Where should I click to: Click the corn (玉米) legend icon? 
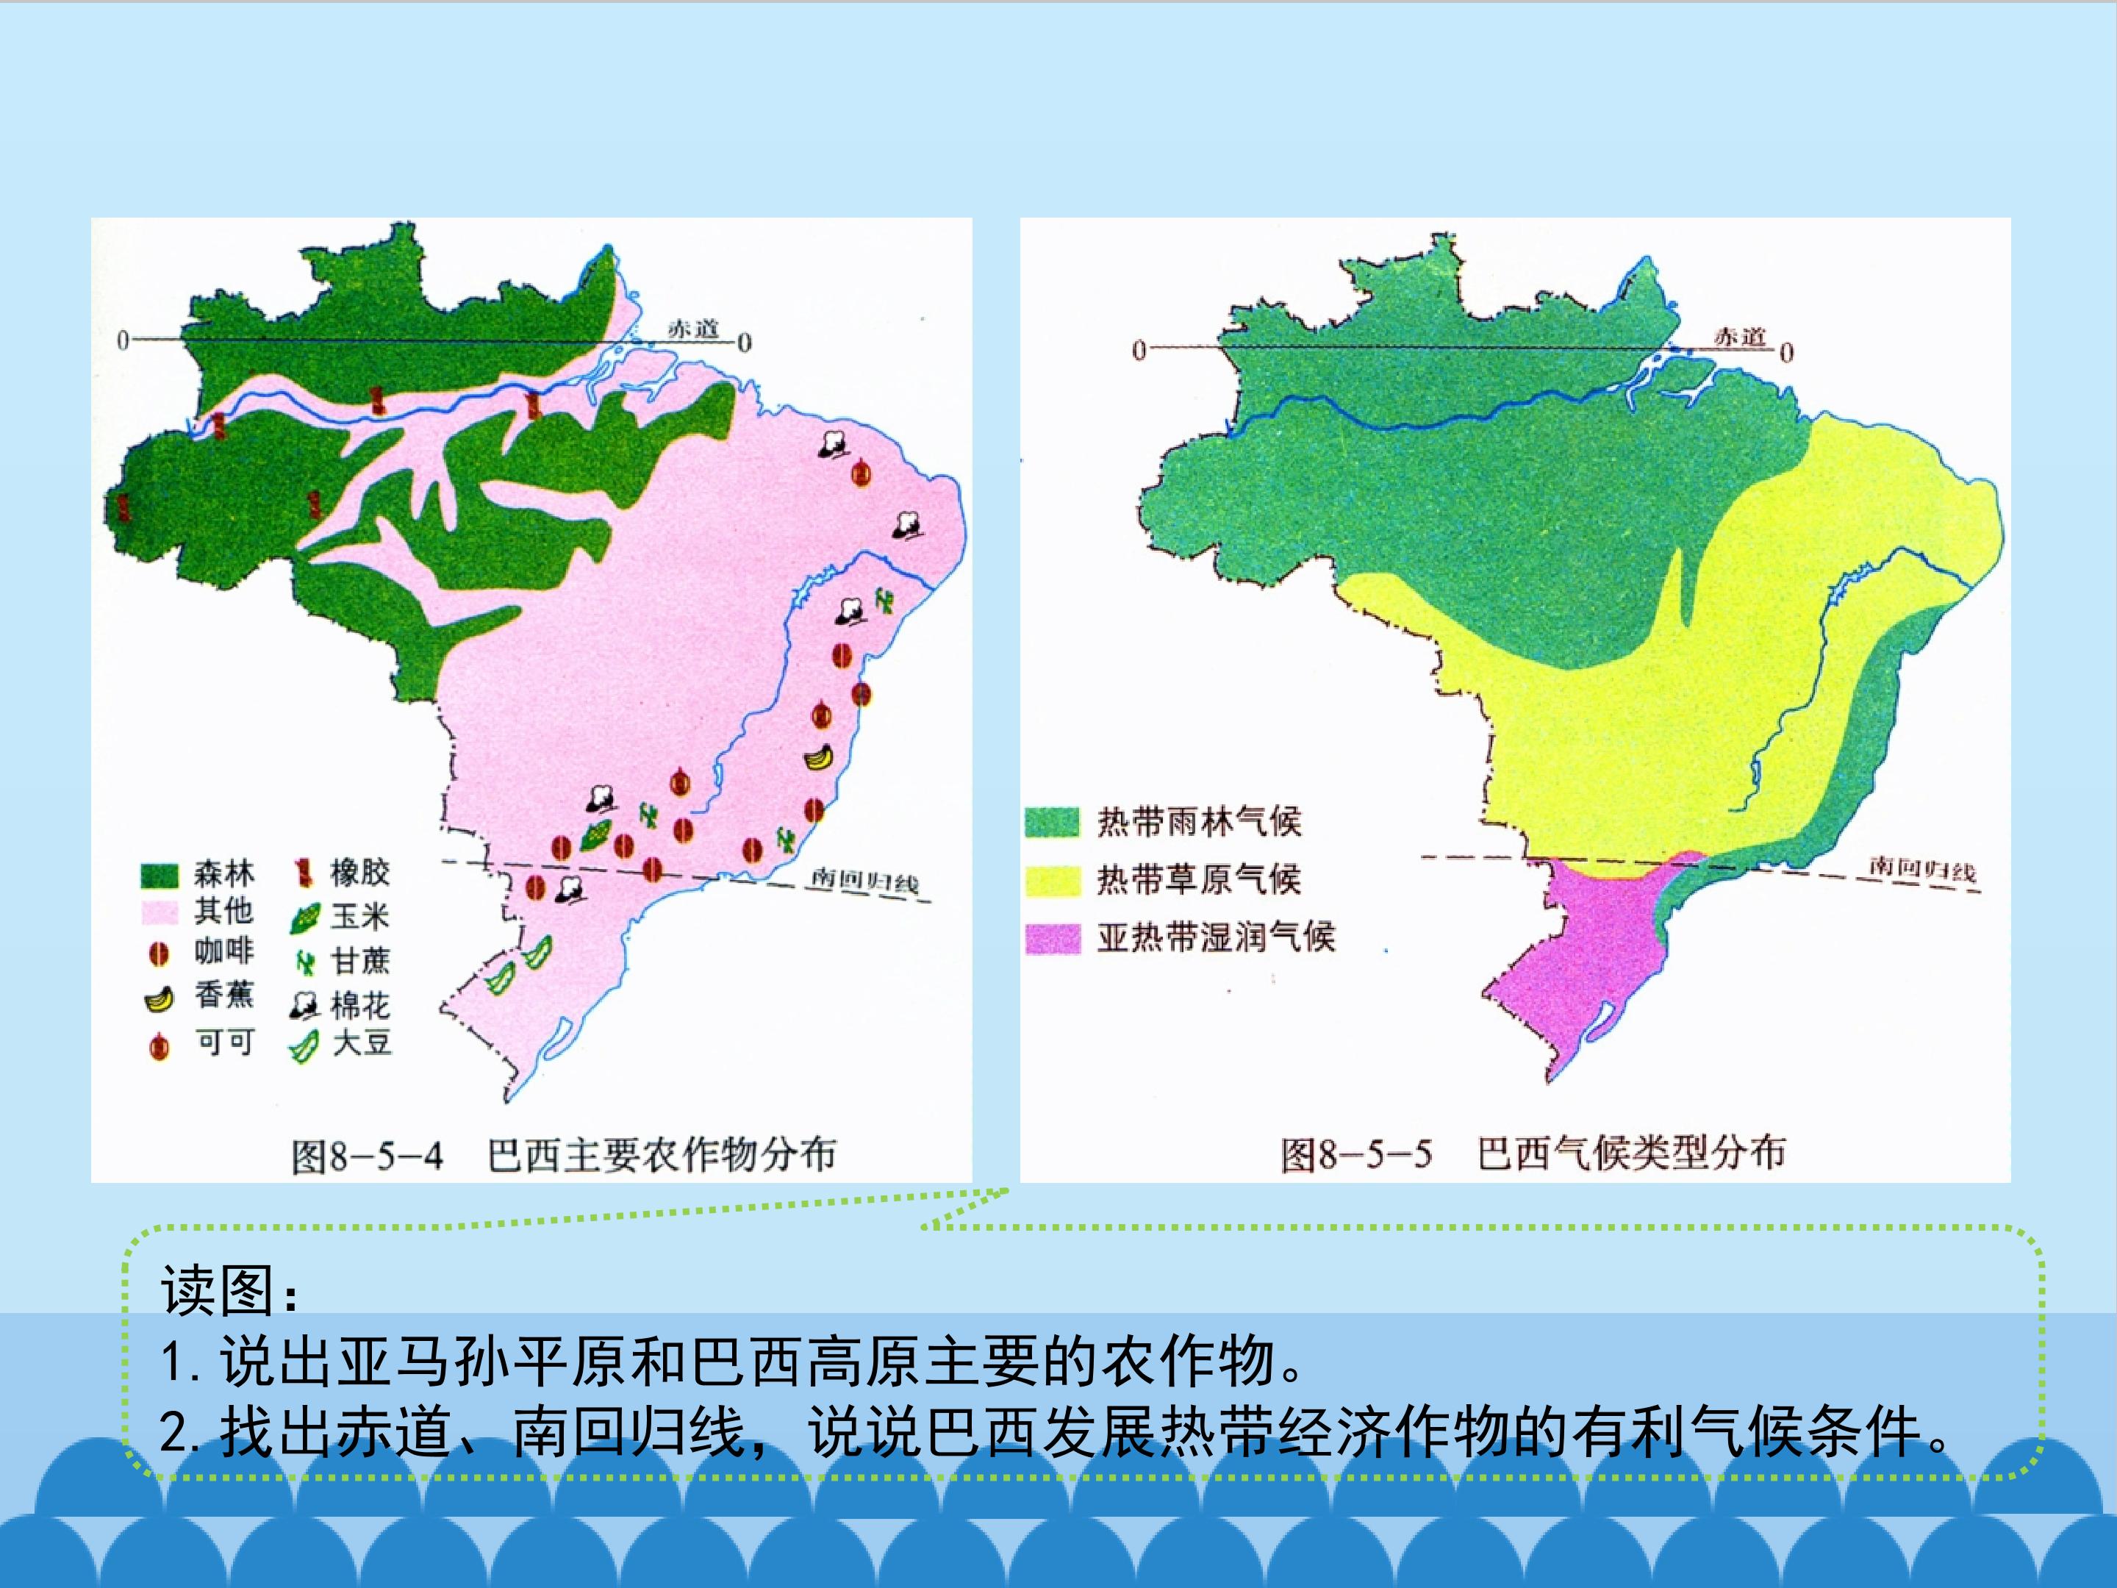coord(304,918)
